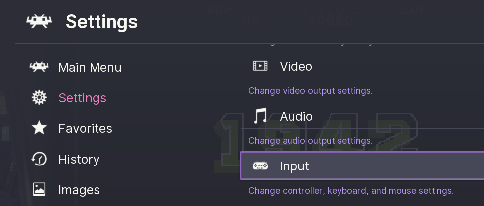Open the Favorites sidebar label
Image resolution: width=484 pixels, height=206 pixels.
(85, 128)
